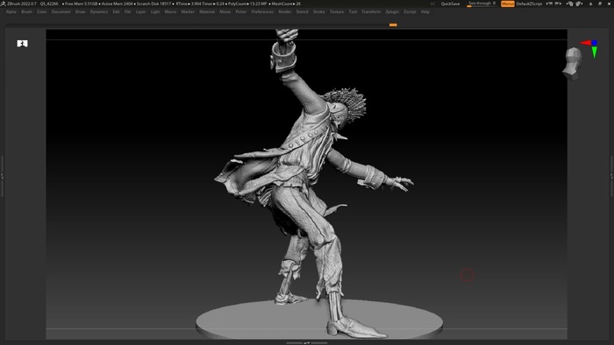Click the 'MeshCount 26' status text
This screenshot has width=614, height=345.
point(286,4)
